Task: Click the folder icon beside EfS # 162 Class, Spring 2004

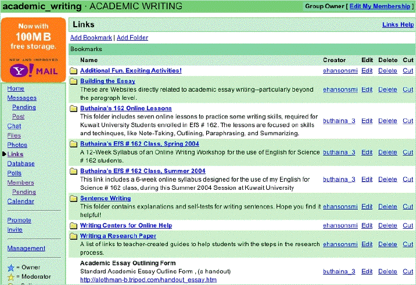Action: pyautogui.click(x=73, y=144)
